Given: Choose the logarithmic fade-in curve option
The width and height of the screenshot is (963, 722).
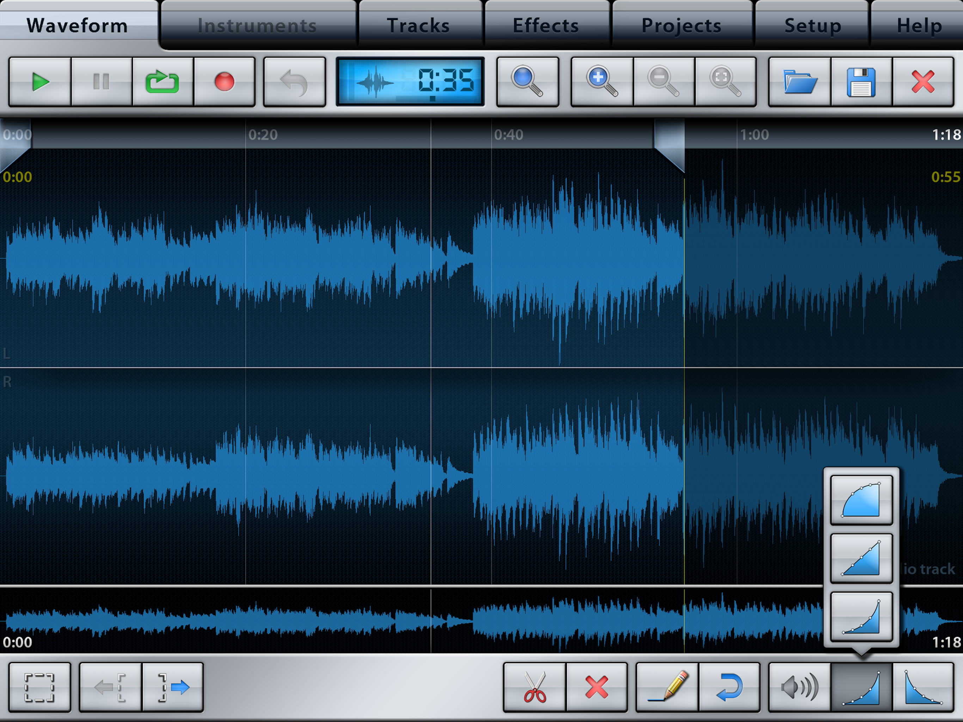Looking at the screenshot, I should point(861,500).
